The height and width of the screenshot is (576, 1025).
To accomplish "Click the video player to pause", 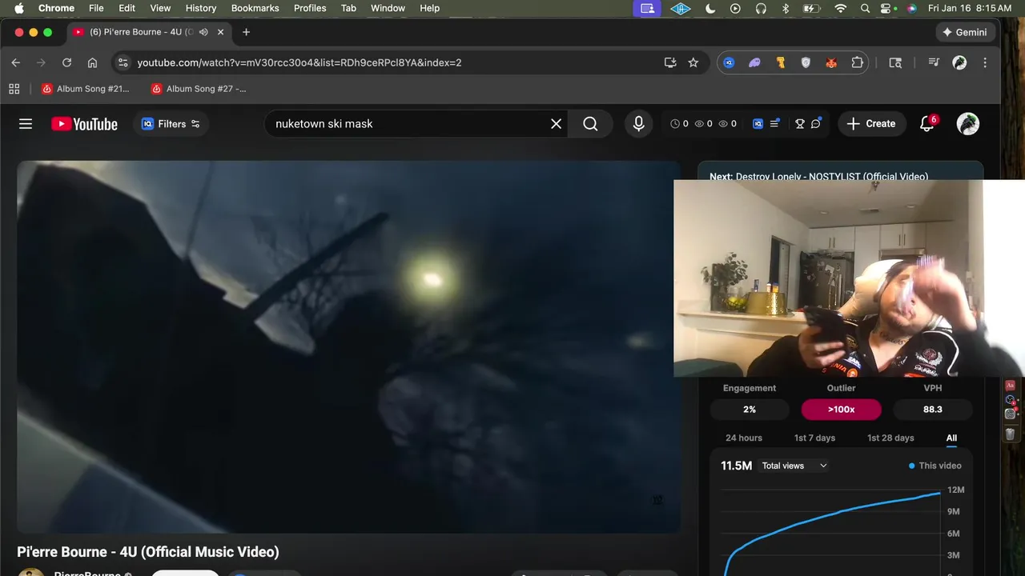I will coord(348,346).
